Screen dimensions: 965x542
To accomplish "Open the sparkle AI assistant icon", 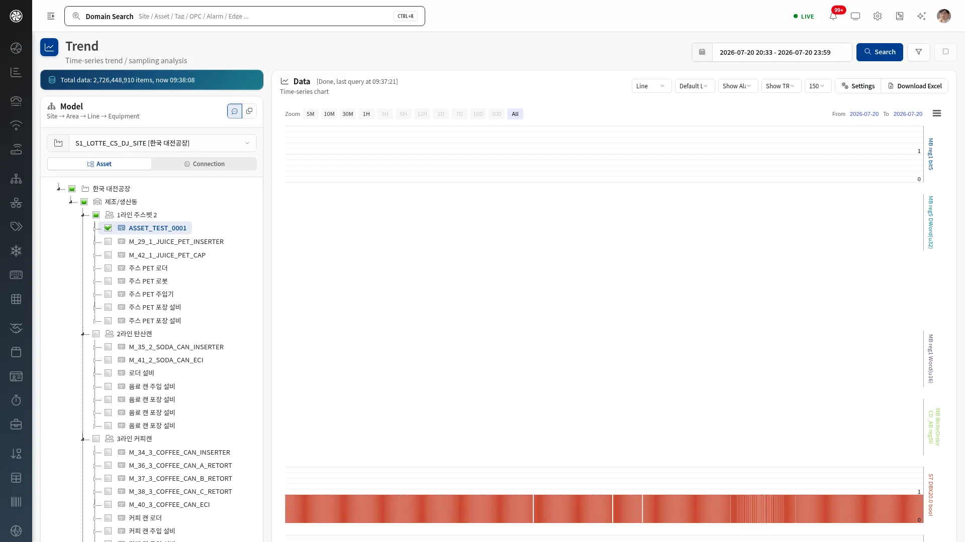I will [921, 16].
